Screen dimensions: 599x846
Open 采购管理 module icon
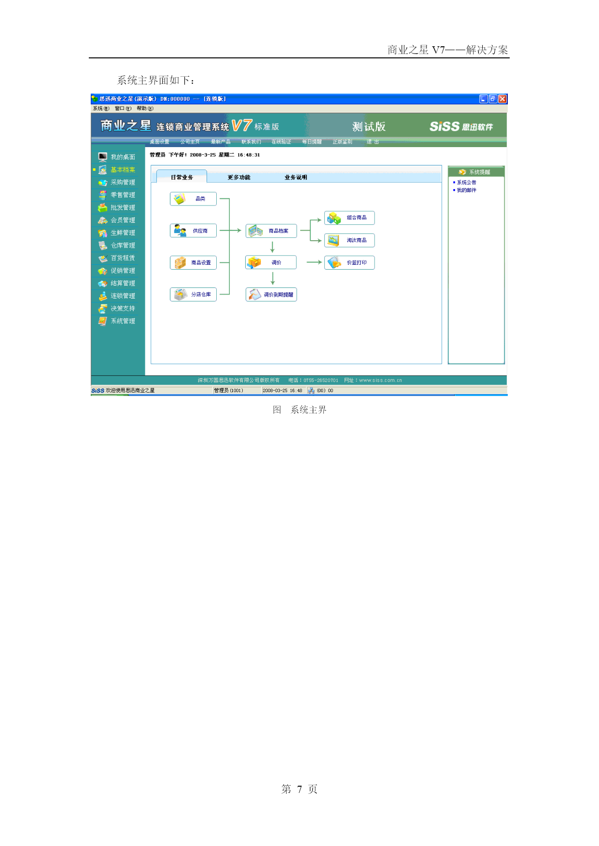coord(103,182)
